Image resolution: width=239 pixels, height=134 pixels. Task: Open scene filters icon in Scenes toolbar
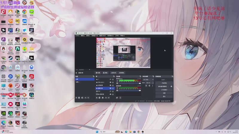click(82, 98)
